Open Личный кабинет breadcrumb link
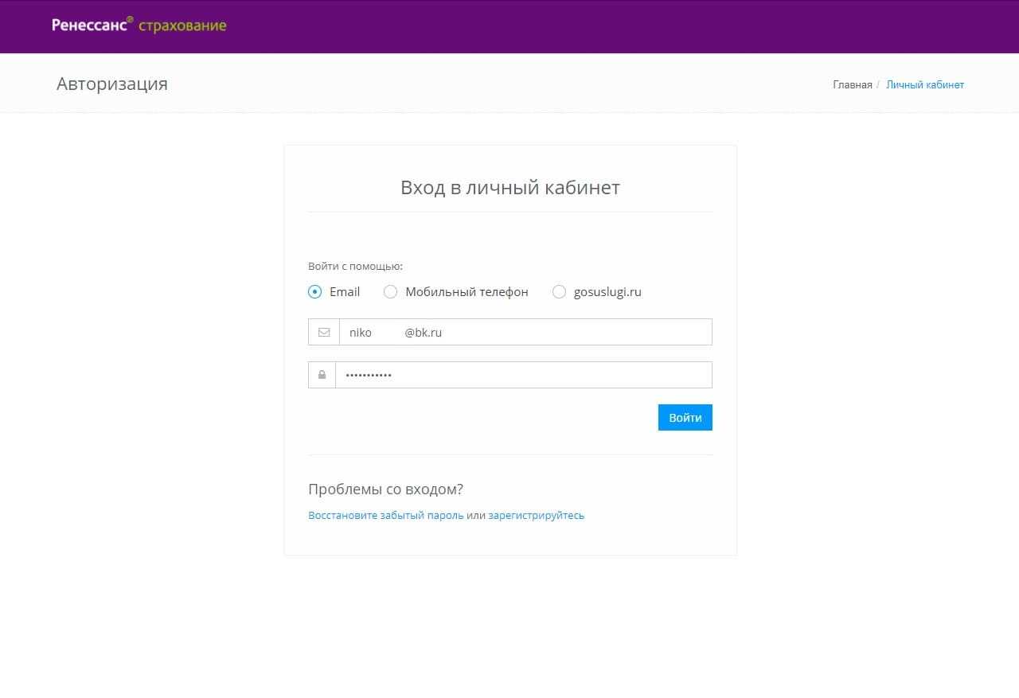The width and height of the screenshot is (1019, 698). 924,85
